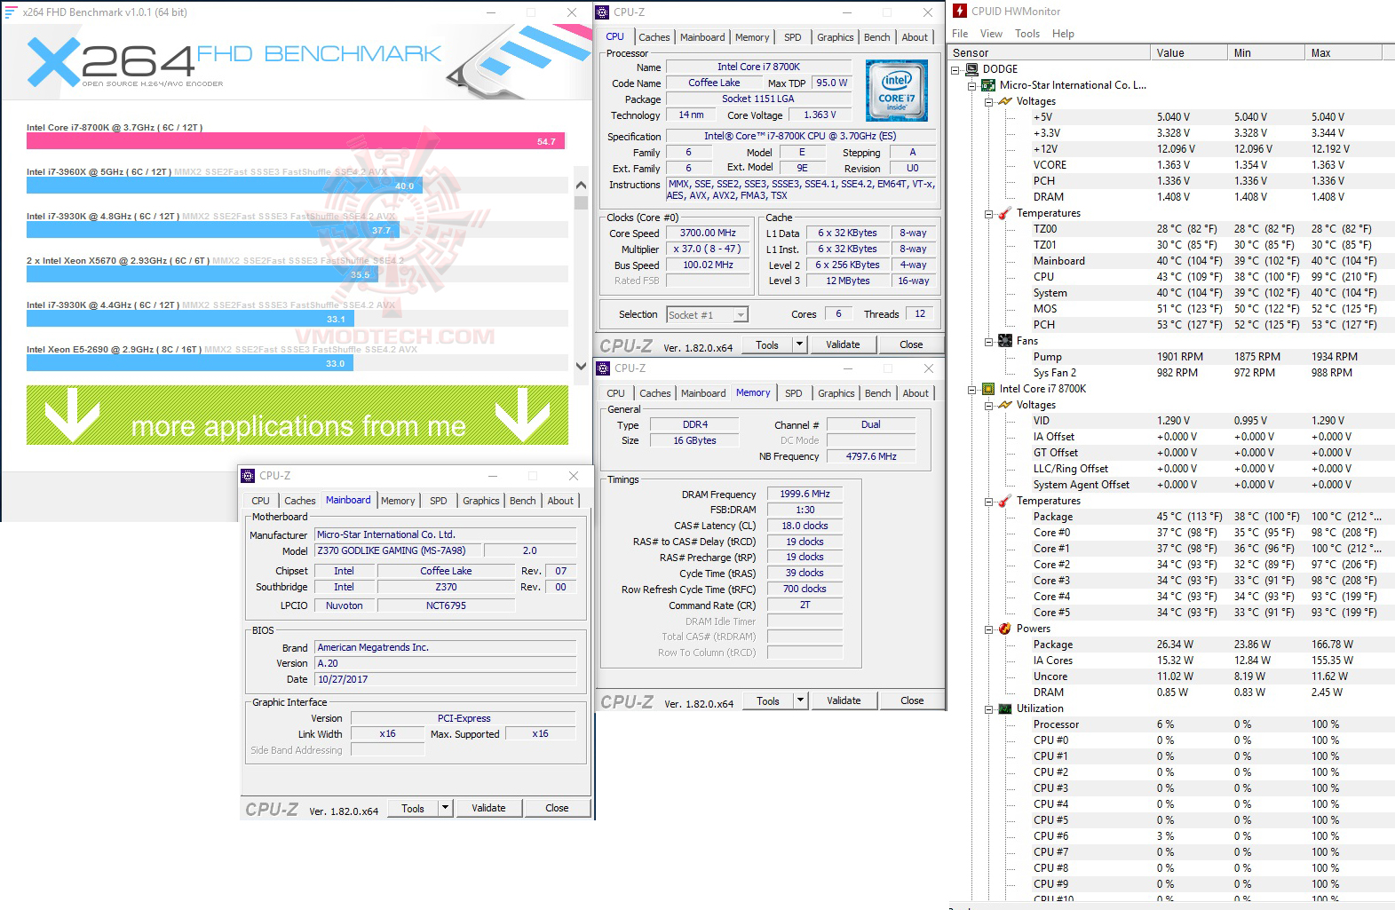Click the Sensor column header in HWMonitor
1395x910 pixels.
[x=1049, y=53]
